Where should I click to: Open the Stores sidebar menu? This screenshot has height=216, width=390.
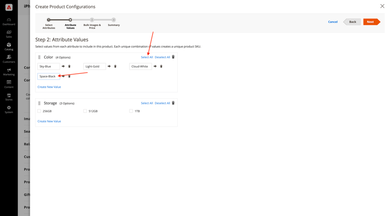pos(9,97)
